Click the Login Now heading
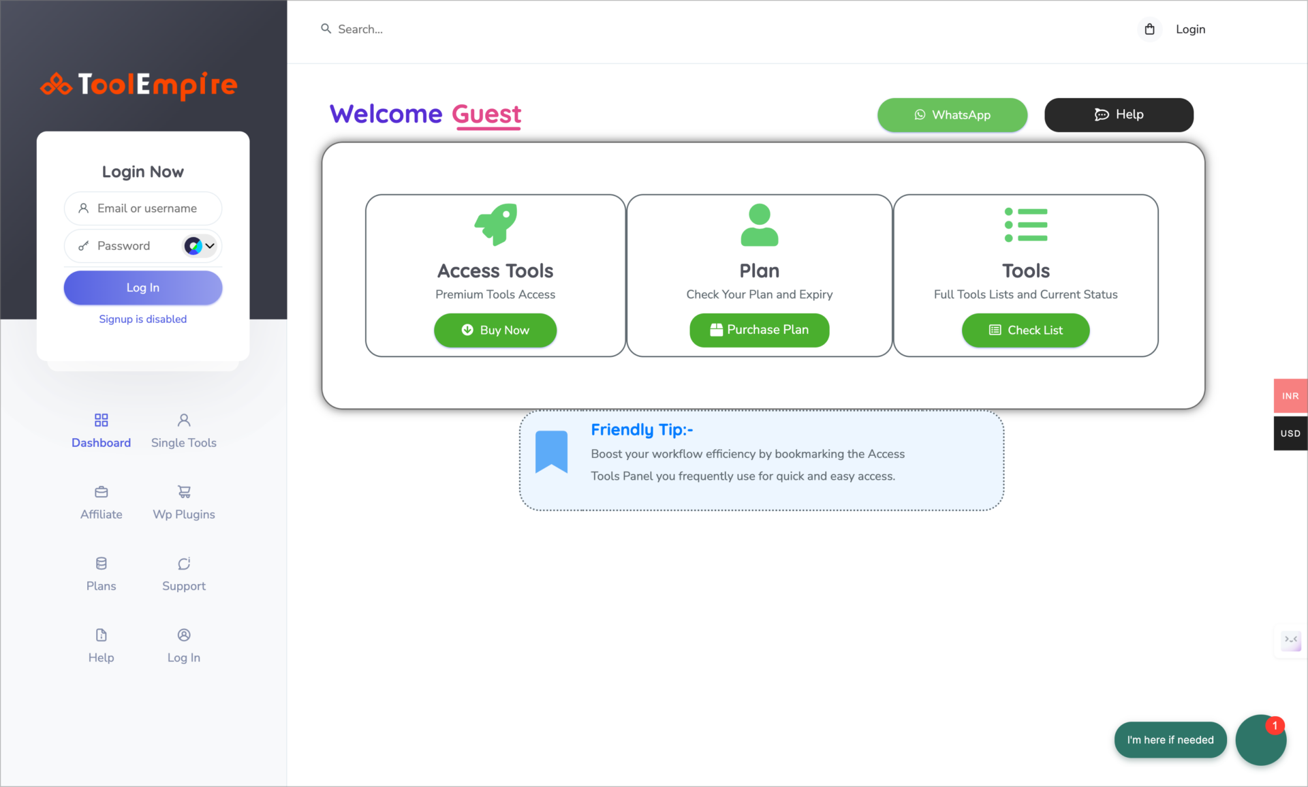The width and height of the screenshot is (1308, 787). pos(143,172)
